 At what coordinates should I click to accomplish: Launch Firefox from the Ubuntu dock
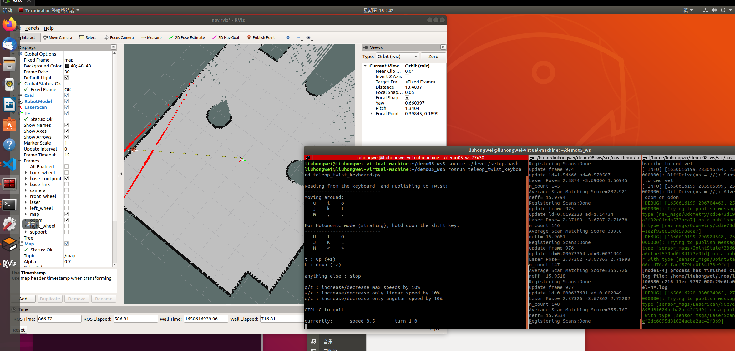pos(9,24)
